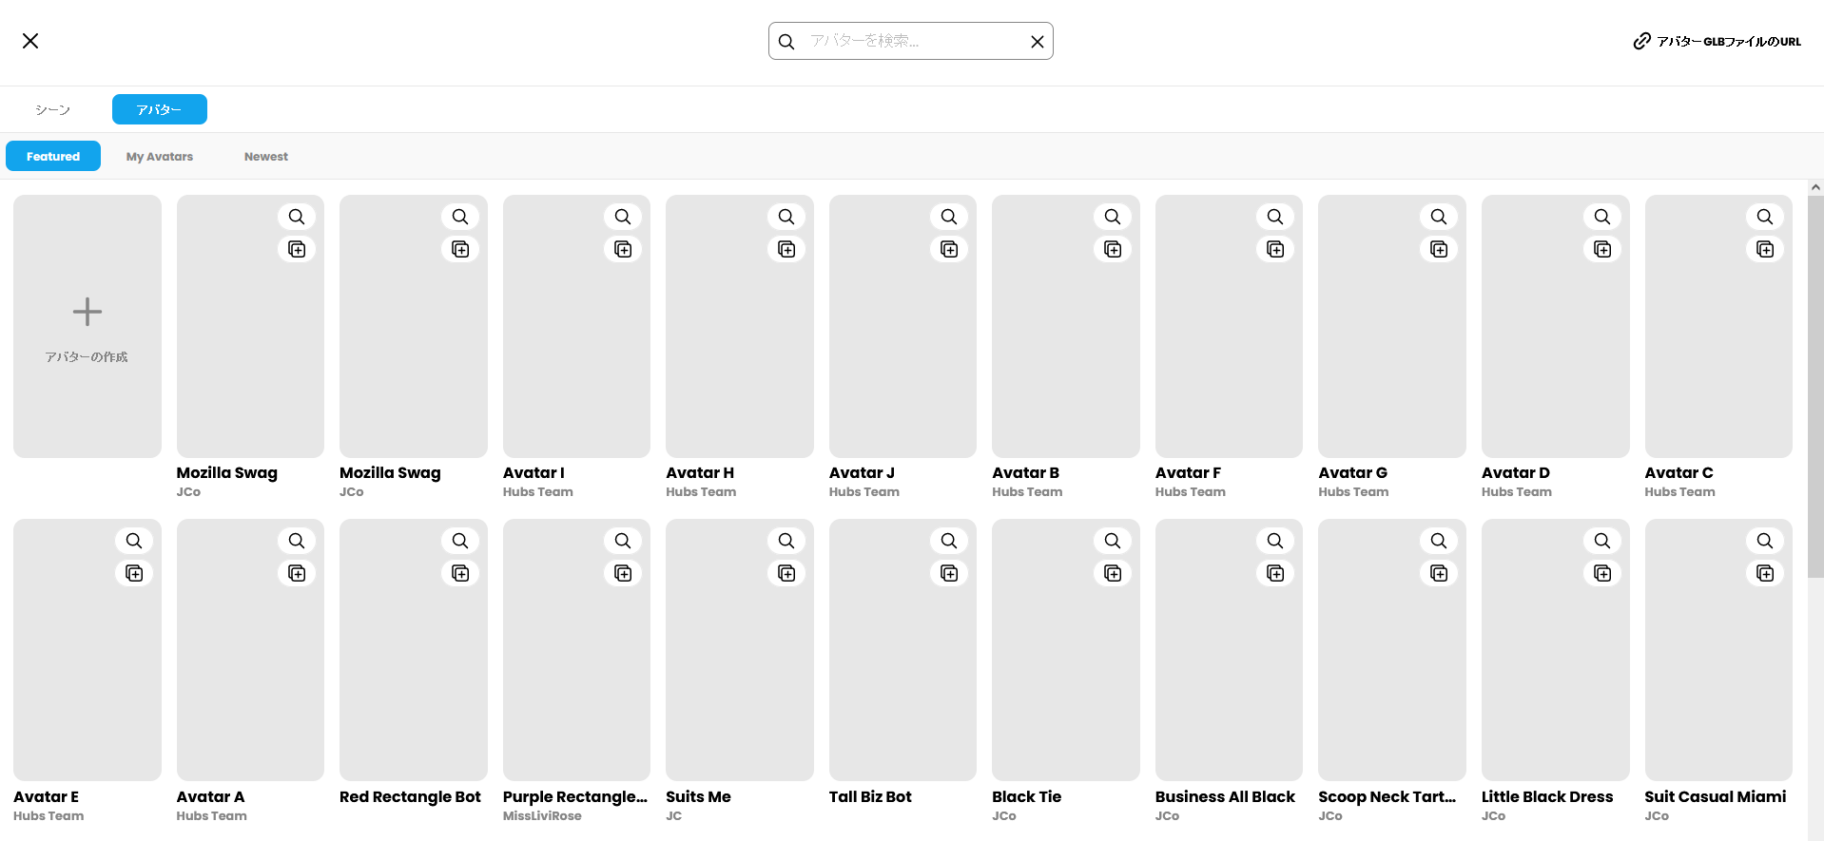Select the Suits Me avatar thumbnail

[x=740, y=650]
